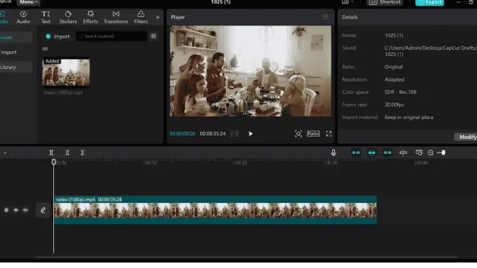Open the layout selector dropdown

(x=348, y=2)
